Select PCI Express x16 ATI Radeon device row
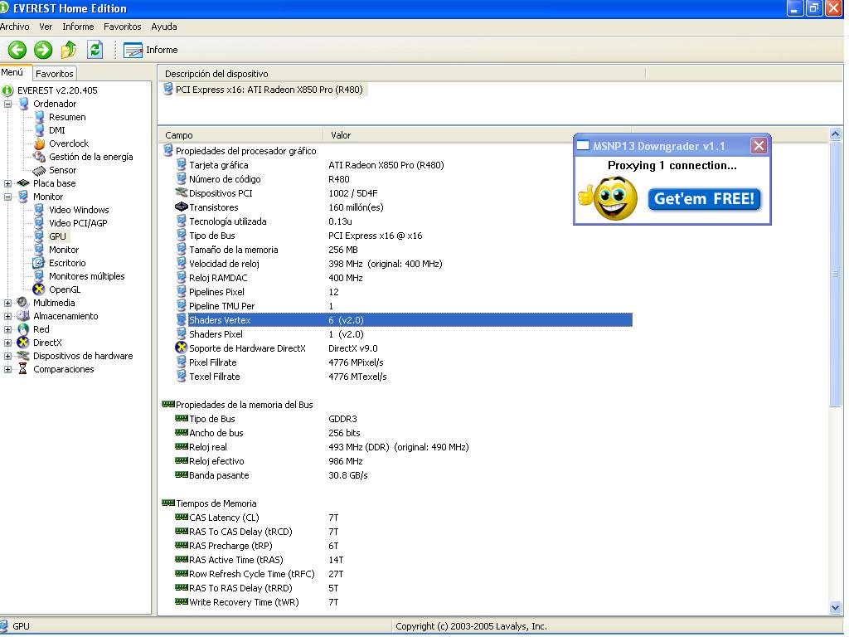849x637 pixels. tap(264, 90)
